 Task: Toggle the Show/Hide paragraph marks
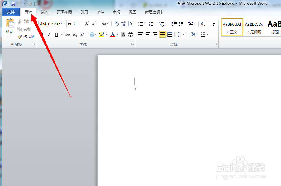pyautogui.click(x=214, y=24)
